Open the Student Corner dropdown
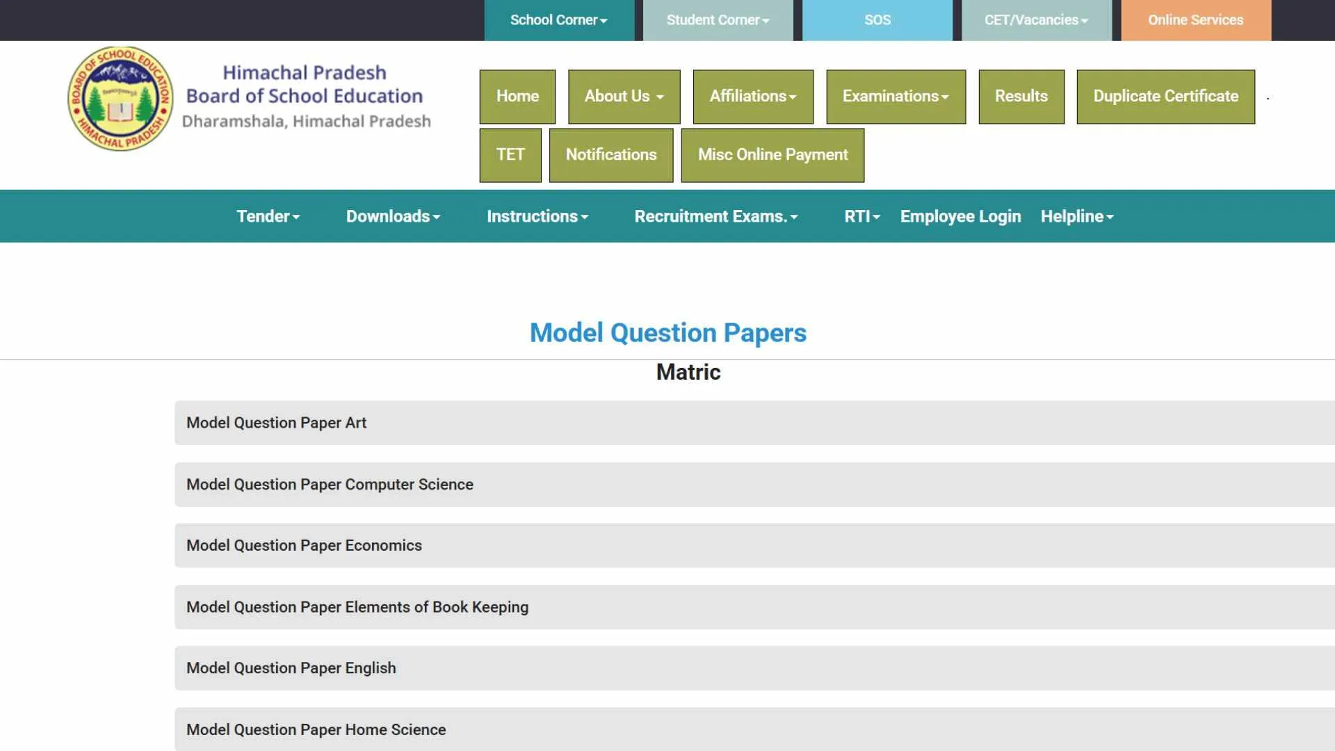This screenshot has width=1335, height=751. coord(718,20)
